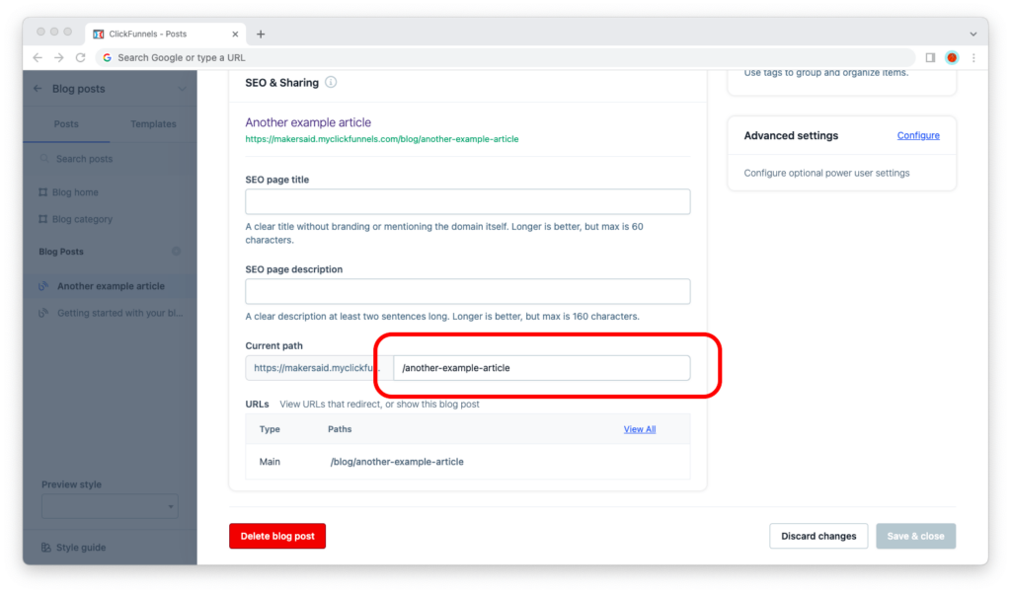Click the /another-example-article path field
1011x593 pixels.
[542, 368]
